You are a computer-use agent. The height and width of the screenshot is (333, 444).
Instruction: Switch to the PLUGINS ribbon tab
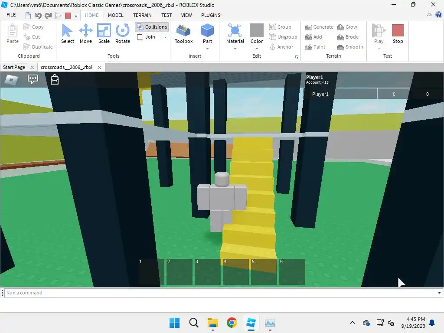211,15
